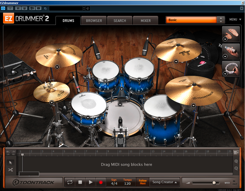The image size is (245, 191).
Task: Open the song track menu icon
Action: (x=236, y=153)
